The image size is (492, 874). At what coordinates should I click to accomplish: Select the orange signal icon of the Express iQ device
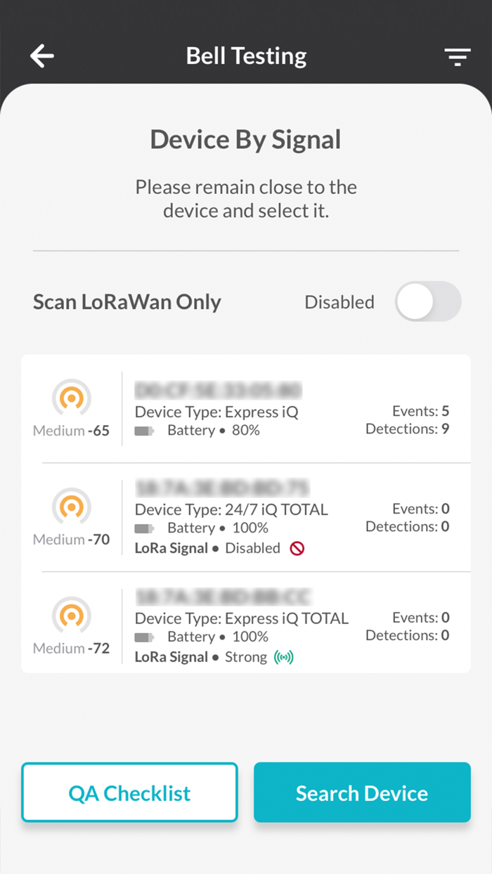(71, 399)
